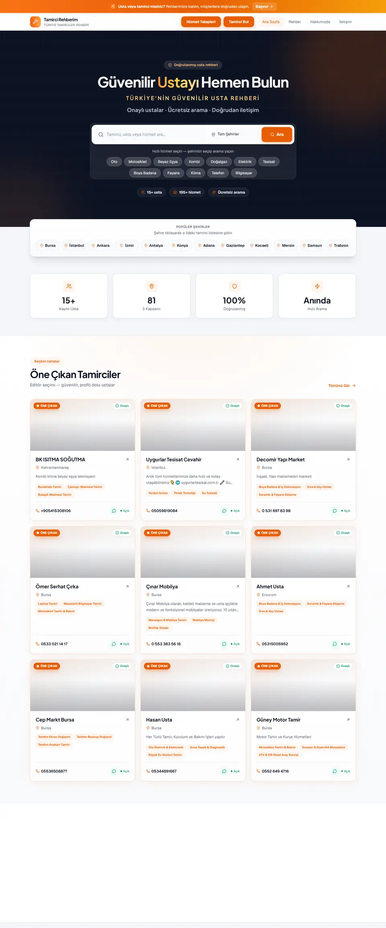Open Uygurlar Tesisat Cevahir card arrow icon
This screenshot has width=386, height=928.
point(238,460)
